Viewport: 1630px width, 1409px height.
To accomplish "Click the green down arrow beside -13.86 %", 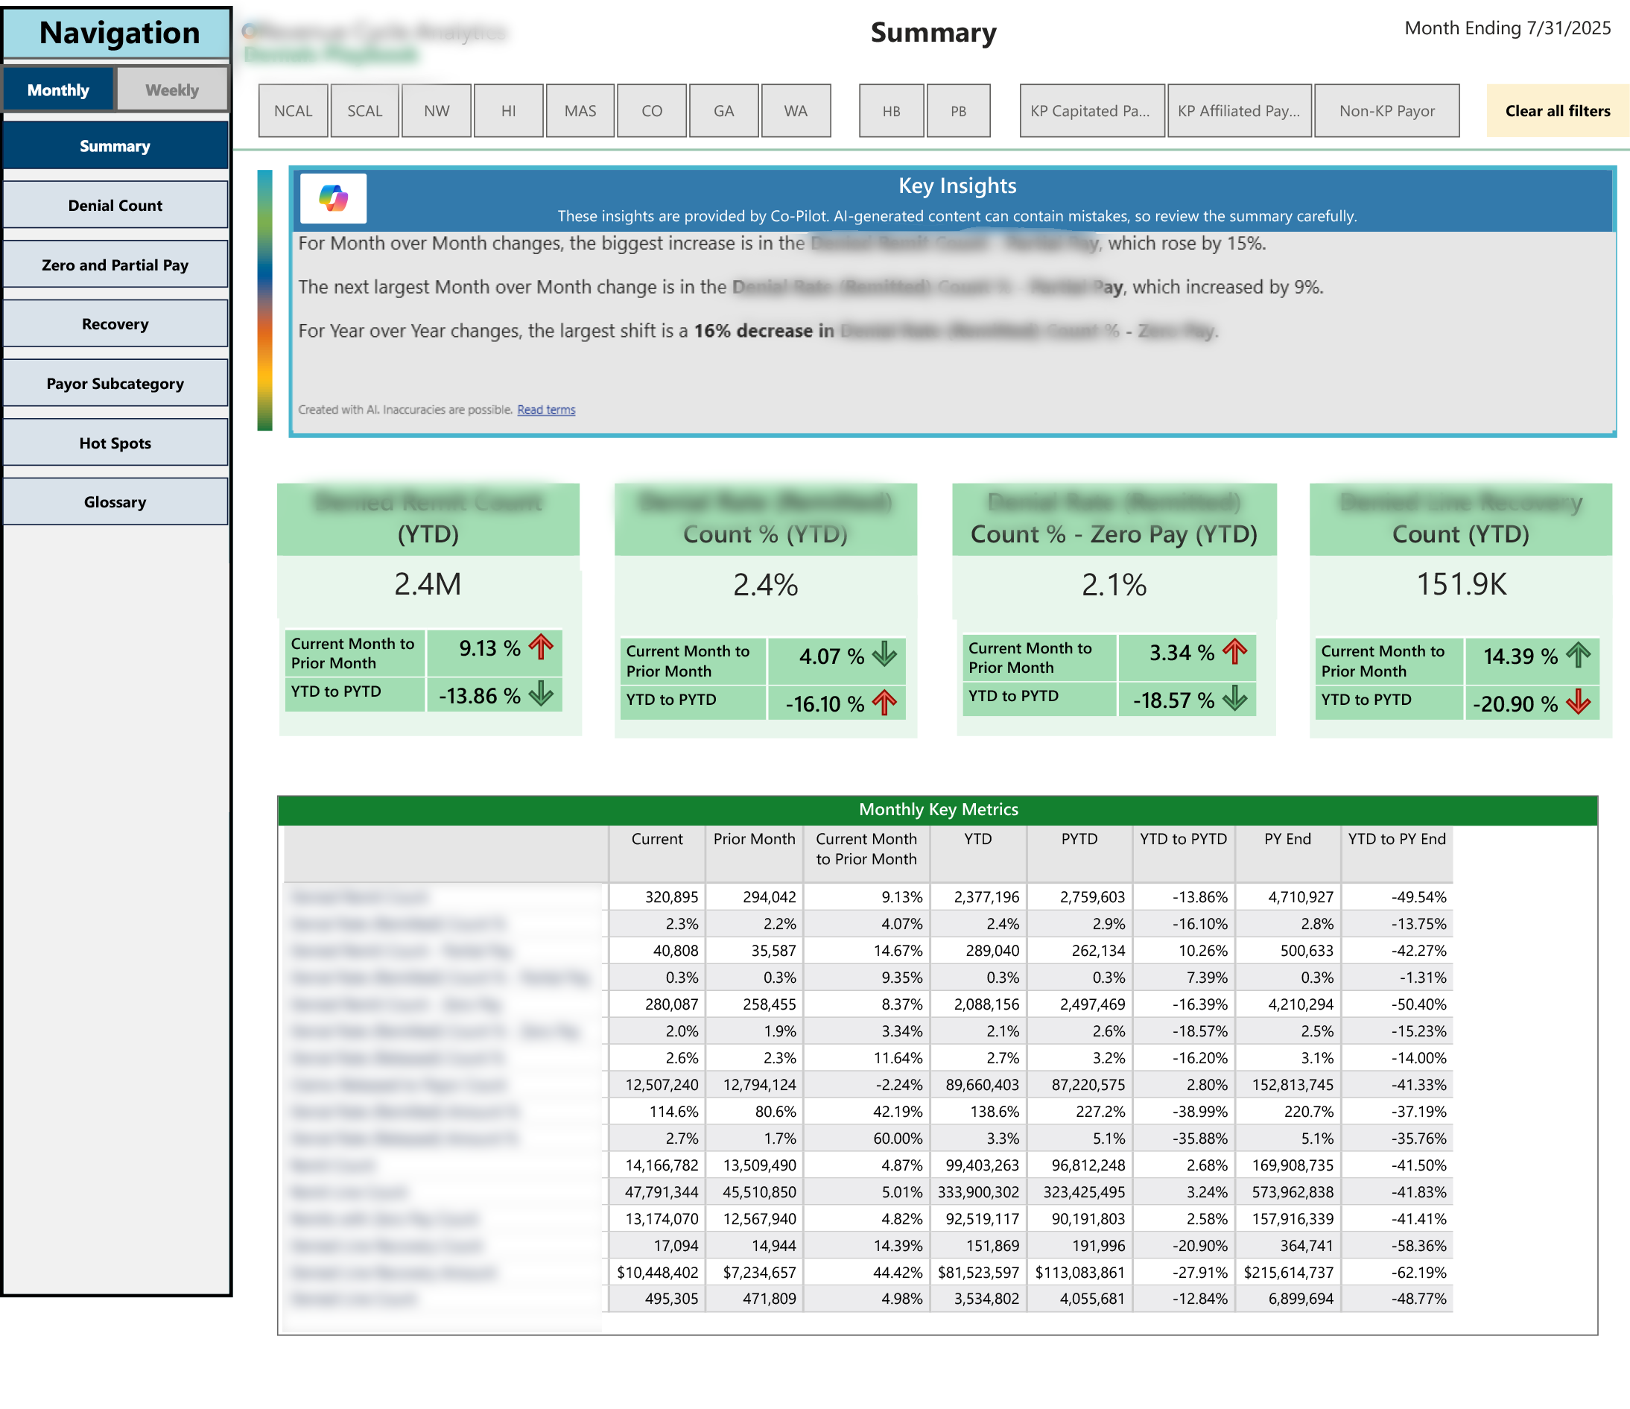I will [x=542, y=694].
